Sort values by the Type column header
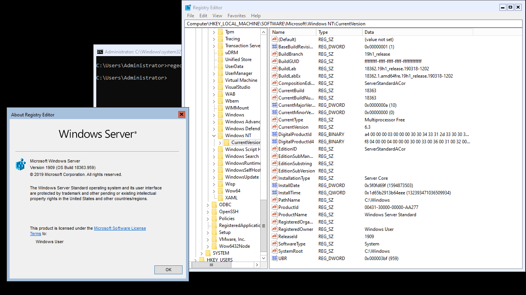This screenshot has width=526, height=295. click(339, 32)
